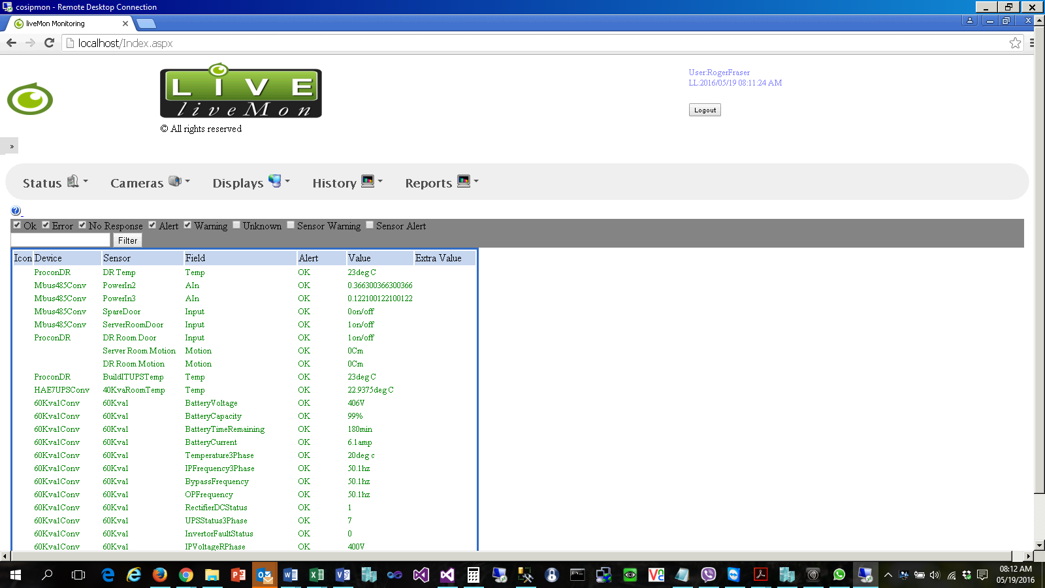Bookmark the page with the star icon
The height and width of the screenshot is (588, 1045).
coord(1015,43)
